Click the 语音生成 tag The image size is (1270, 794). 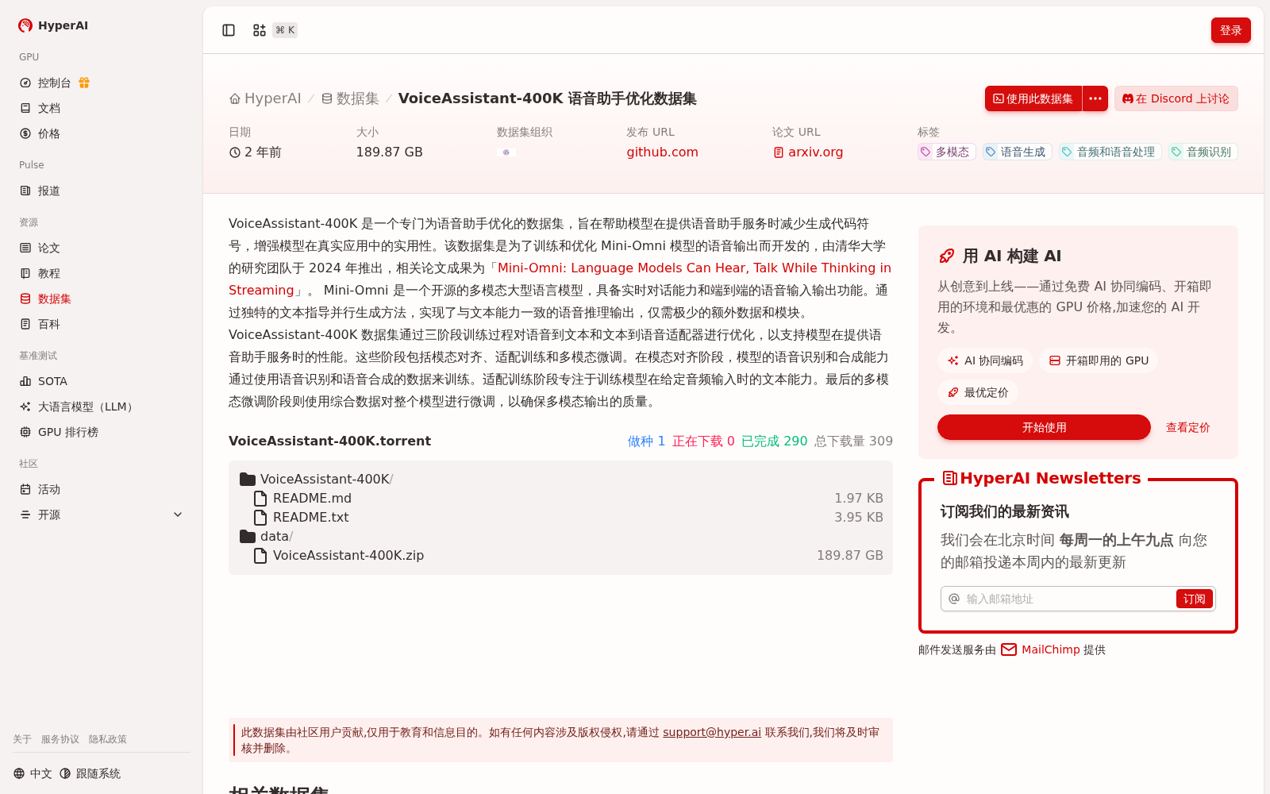pos(1017,152)
